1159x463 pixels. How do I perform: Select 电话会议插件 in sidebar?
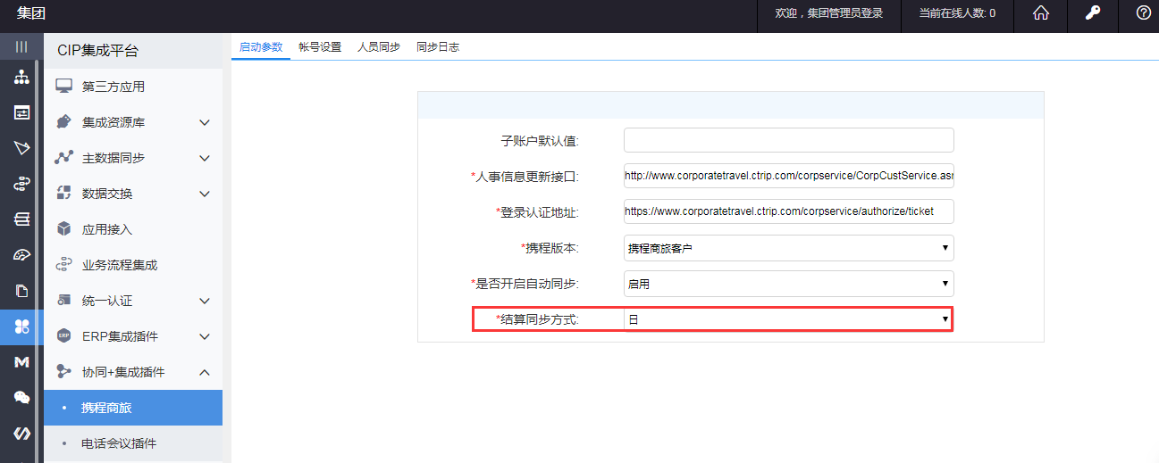pos(133,443)
